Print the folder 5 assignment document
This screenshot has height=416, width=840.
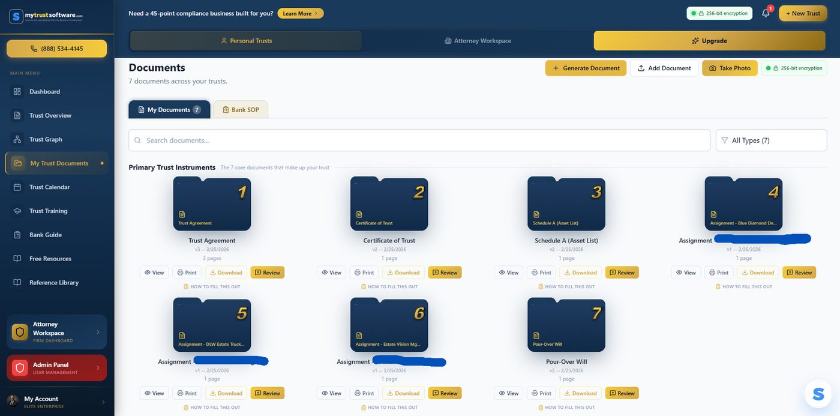tap(187, 393)
